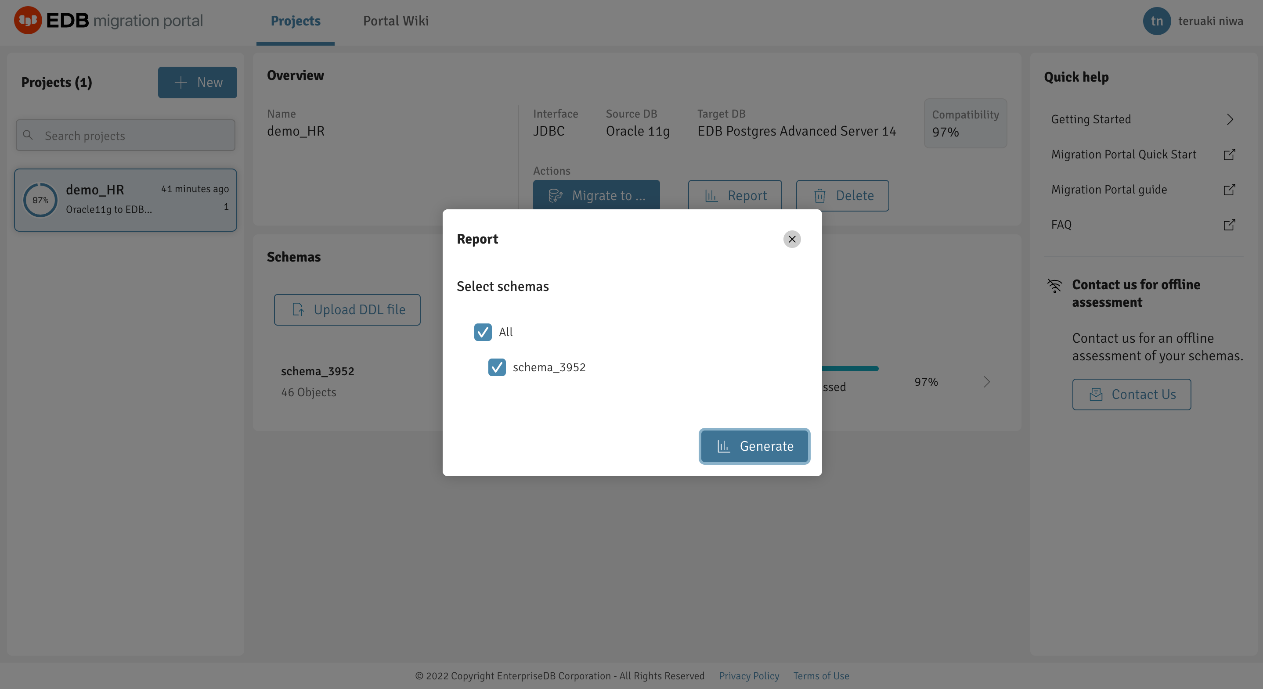
Task: Uncheck the All schemas checkbox
Action: coord(483,332)
